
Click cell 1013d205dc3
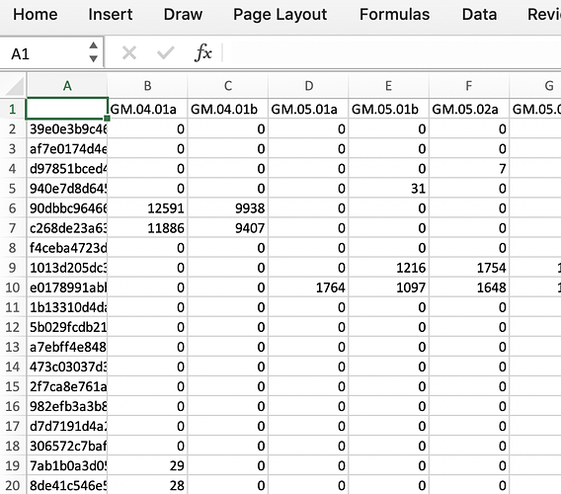[x=67, y=268]
